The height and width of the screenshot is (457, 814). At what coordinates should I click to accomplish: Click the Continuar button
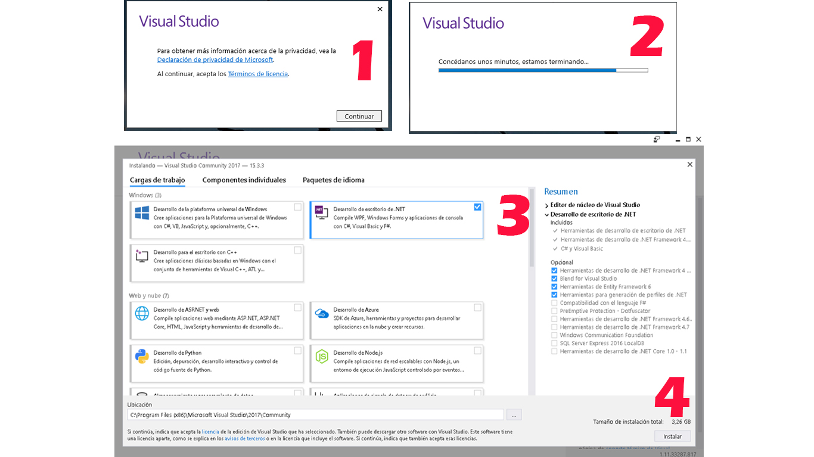pos(359,116)
